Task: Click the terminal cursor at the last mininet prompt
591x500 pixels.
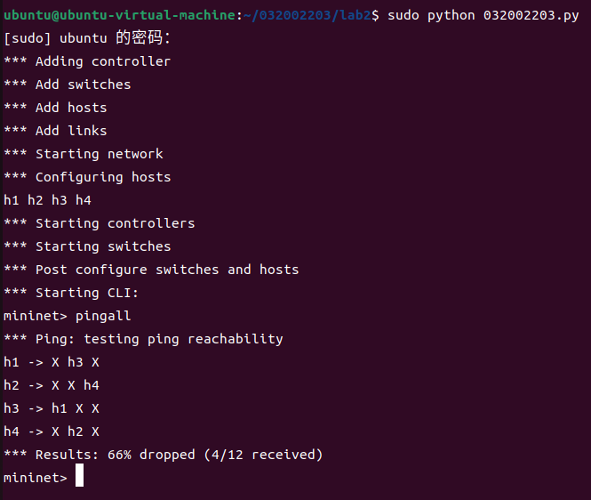Action: pyautogui.click(x=79, y=478)
